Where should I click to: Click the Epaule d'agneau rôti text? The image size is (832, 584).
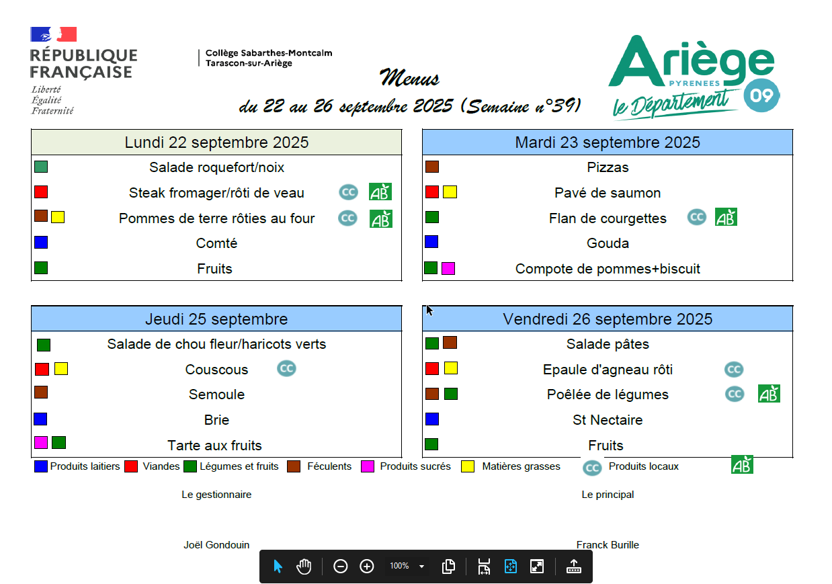[x=608, y=370]
